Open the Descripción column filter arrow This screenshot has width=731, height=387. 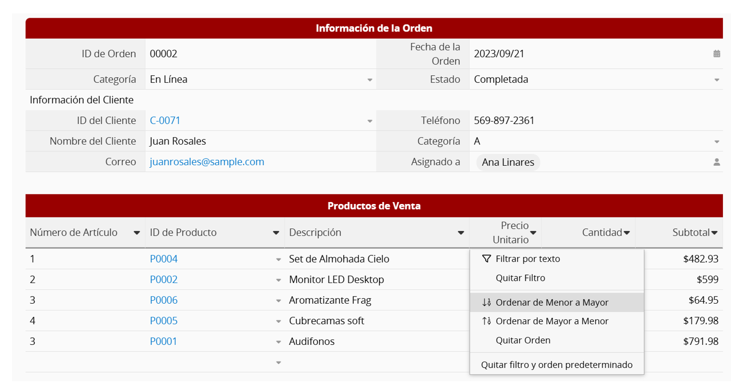click(461, 233)
